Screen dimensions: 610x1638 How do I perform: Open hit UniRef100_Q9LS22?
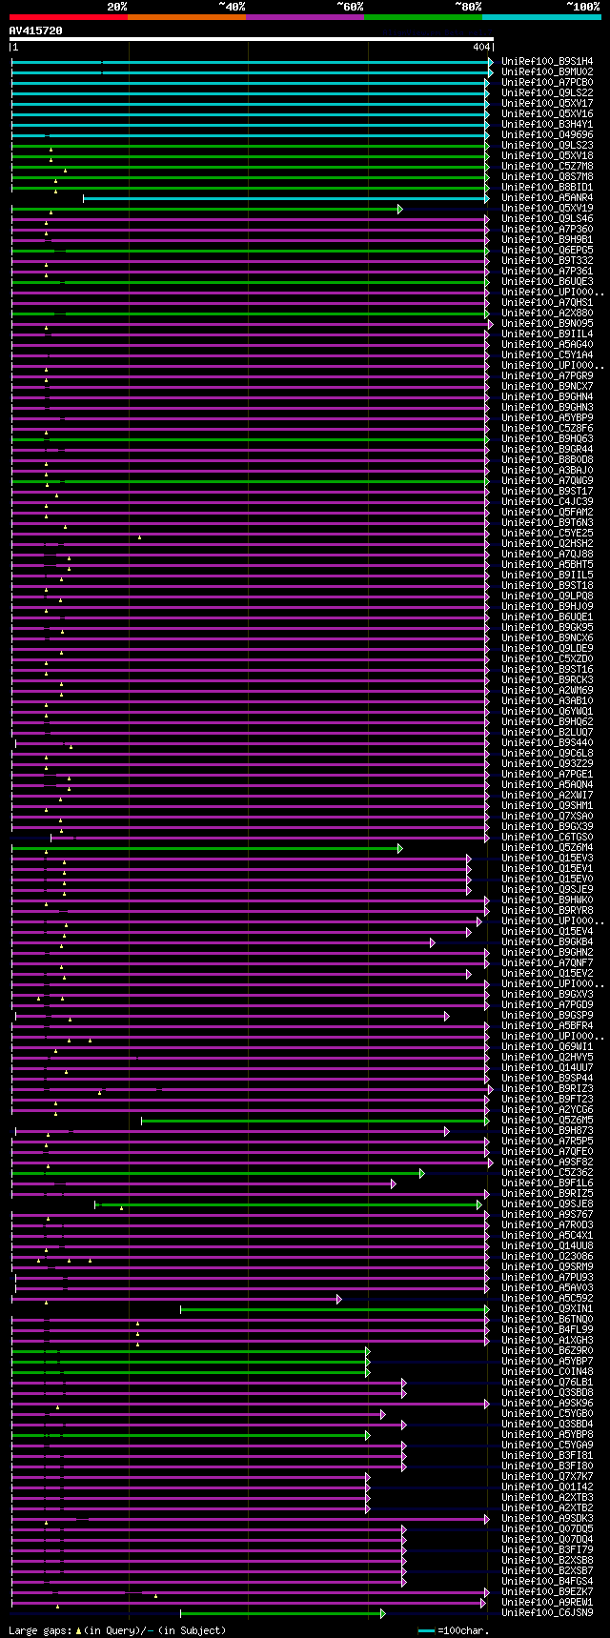pyautogui.click(x=547, y=92)
